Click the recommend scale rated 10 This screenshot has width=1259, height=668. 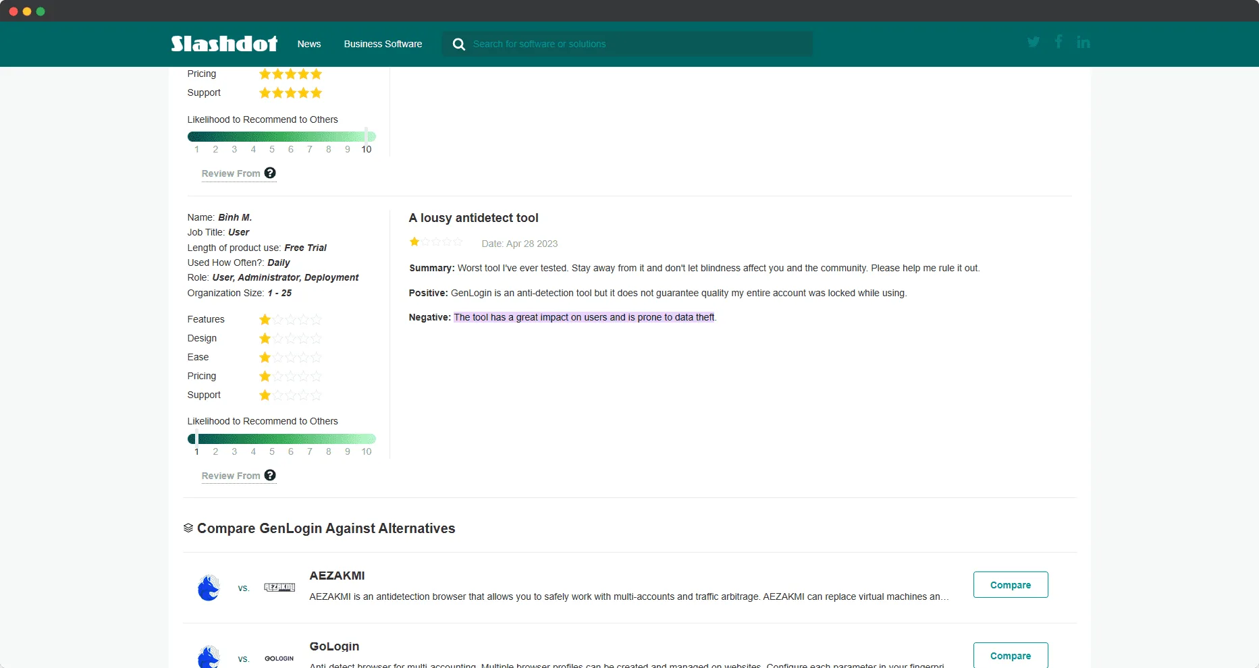pos(282,137)
